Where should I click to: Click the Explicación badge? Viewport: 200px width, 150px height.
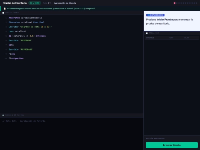(x=155, y=15)
